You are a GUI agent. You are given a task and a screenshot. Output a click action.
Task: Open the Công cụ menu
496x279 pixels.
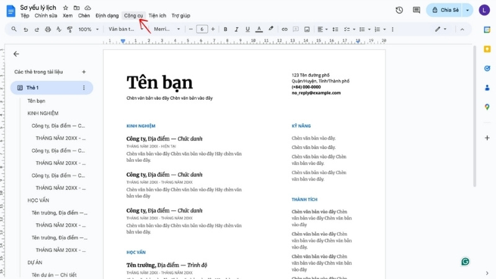(x=133, y=15)
